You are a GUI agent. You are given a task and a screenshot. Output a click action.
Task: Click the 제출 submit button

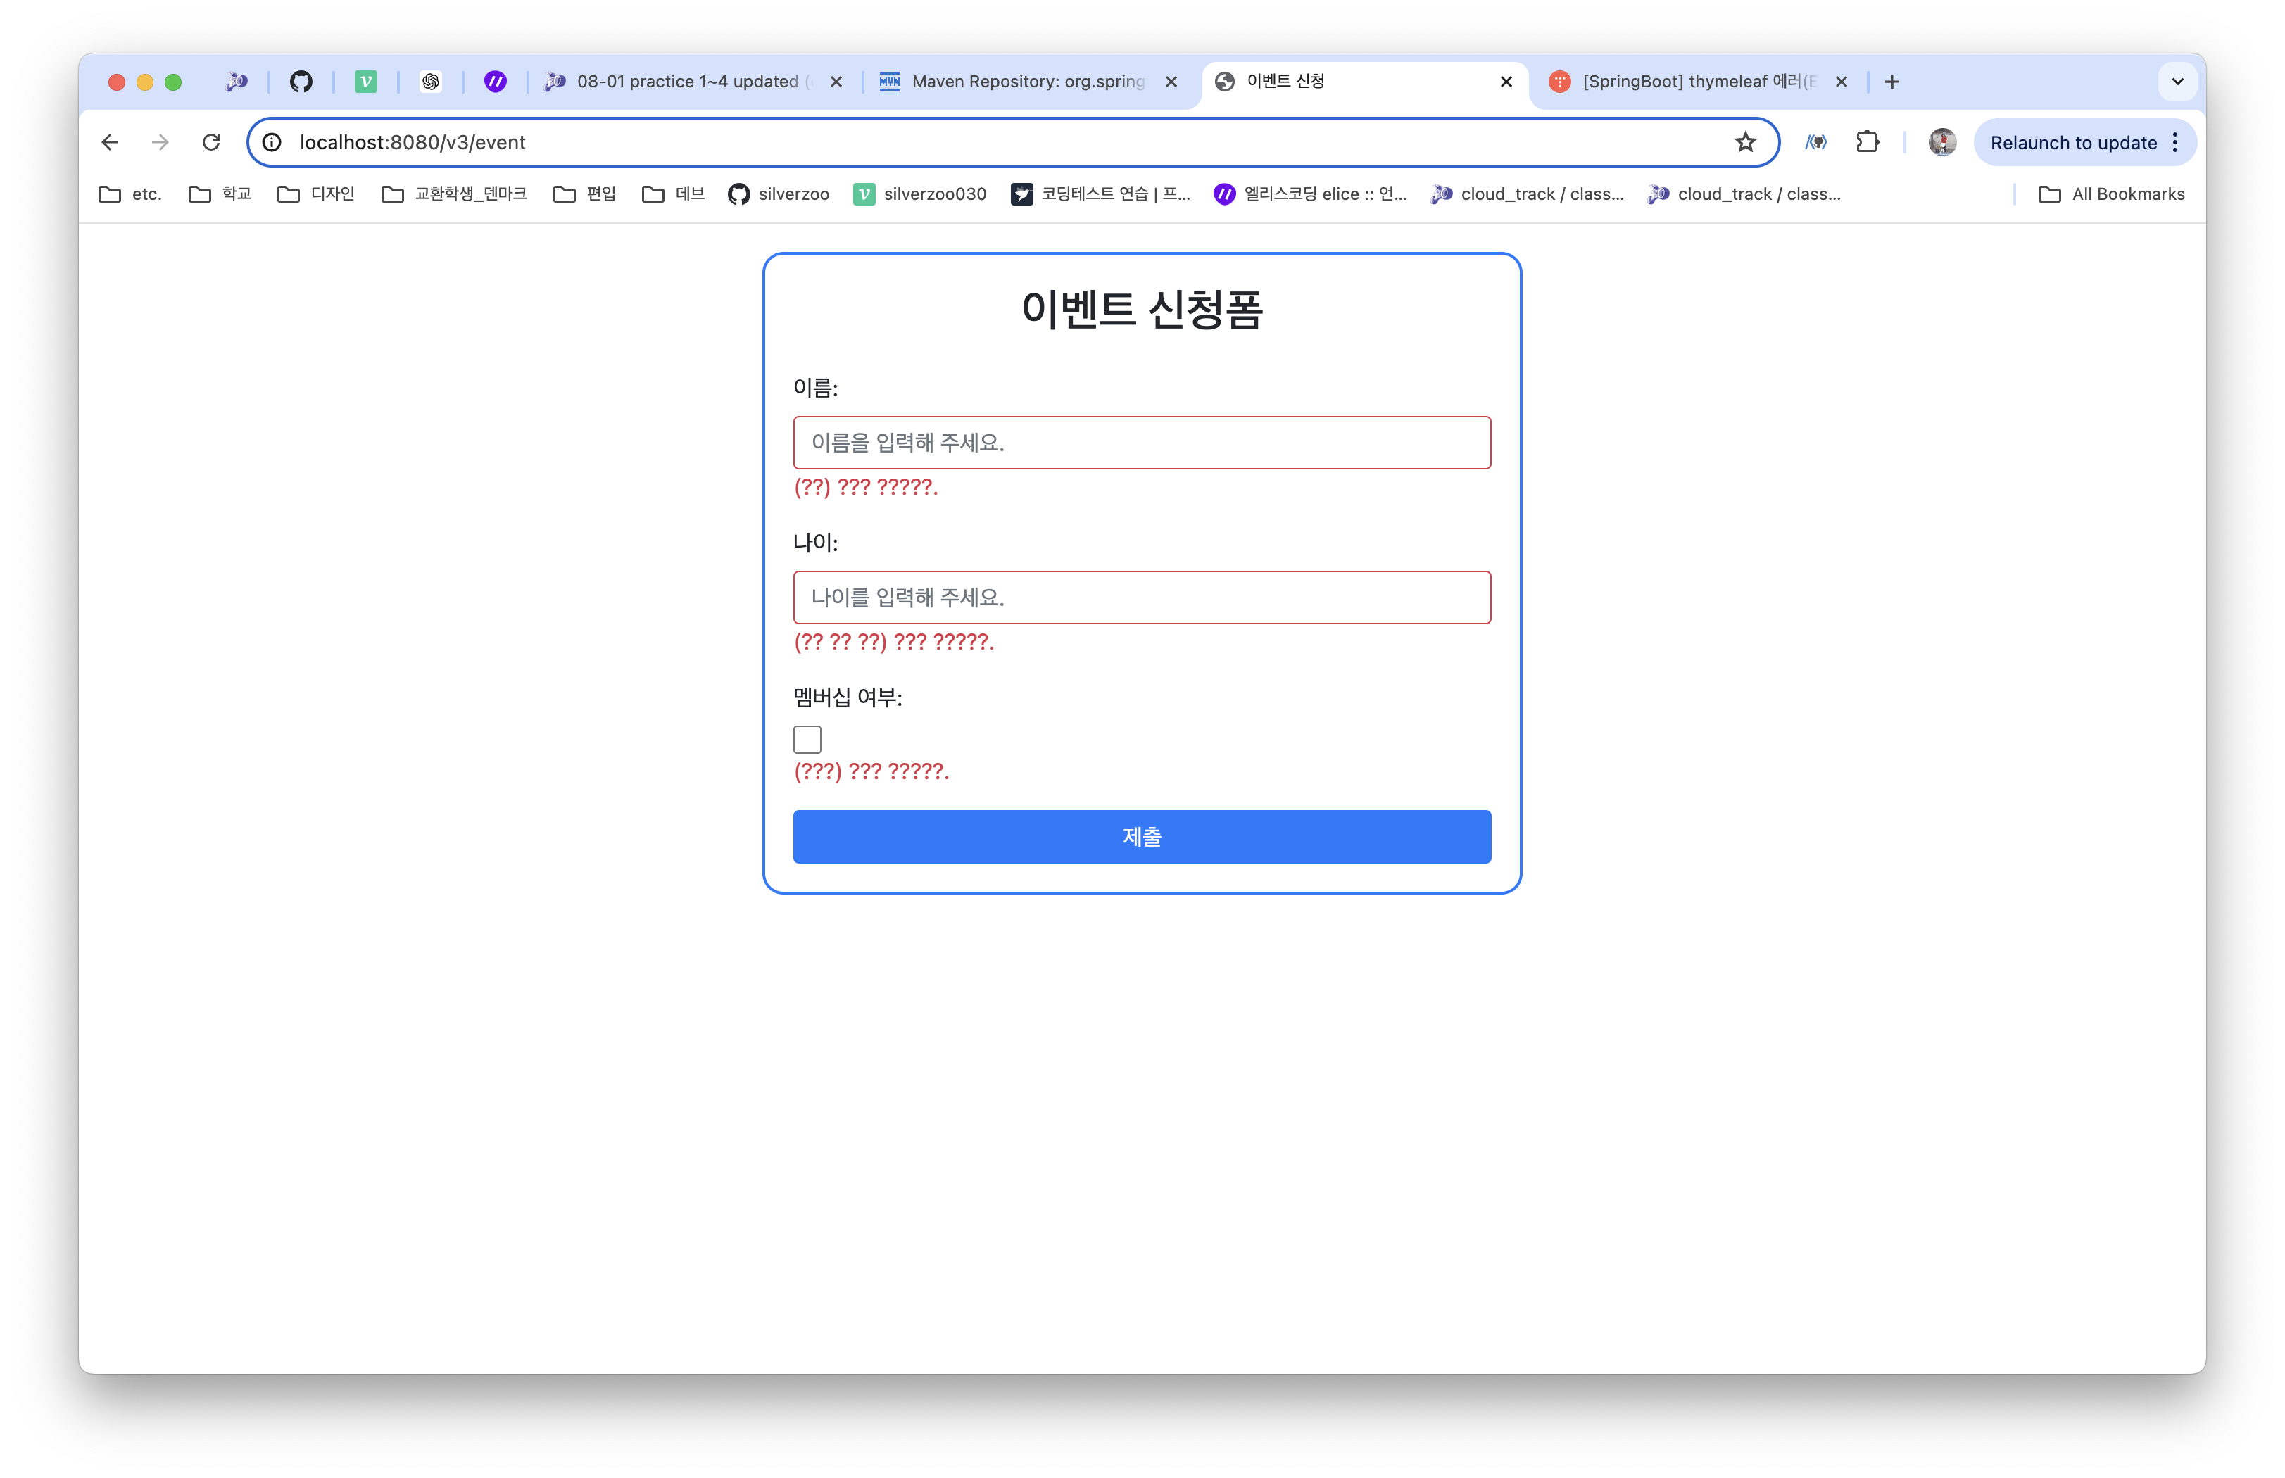click(x=1141, y=836)
